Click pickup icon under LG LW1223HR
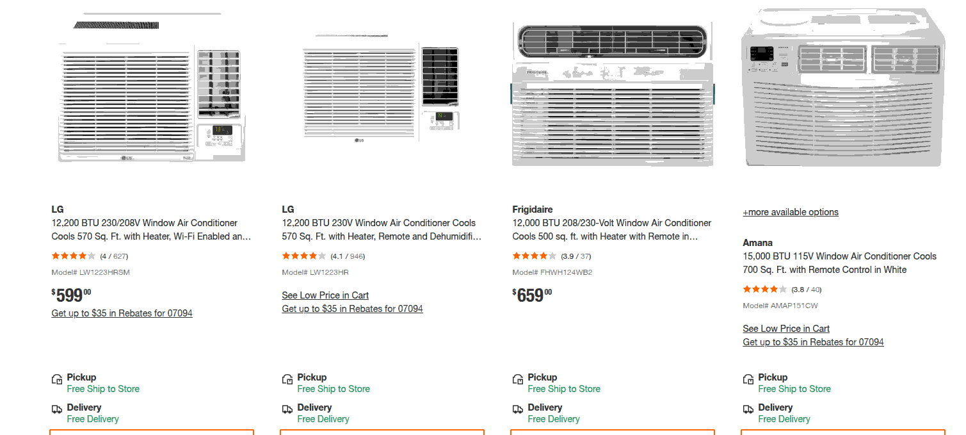This screenshot has width=966, height=435. coord(287,379)
